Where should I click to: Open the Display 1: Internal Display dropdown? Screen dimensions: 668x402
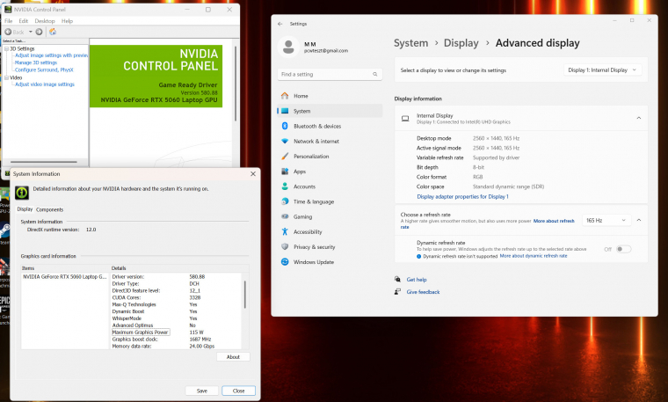pyautogui.click(x=602, y=70)
